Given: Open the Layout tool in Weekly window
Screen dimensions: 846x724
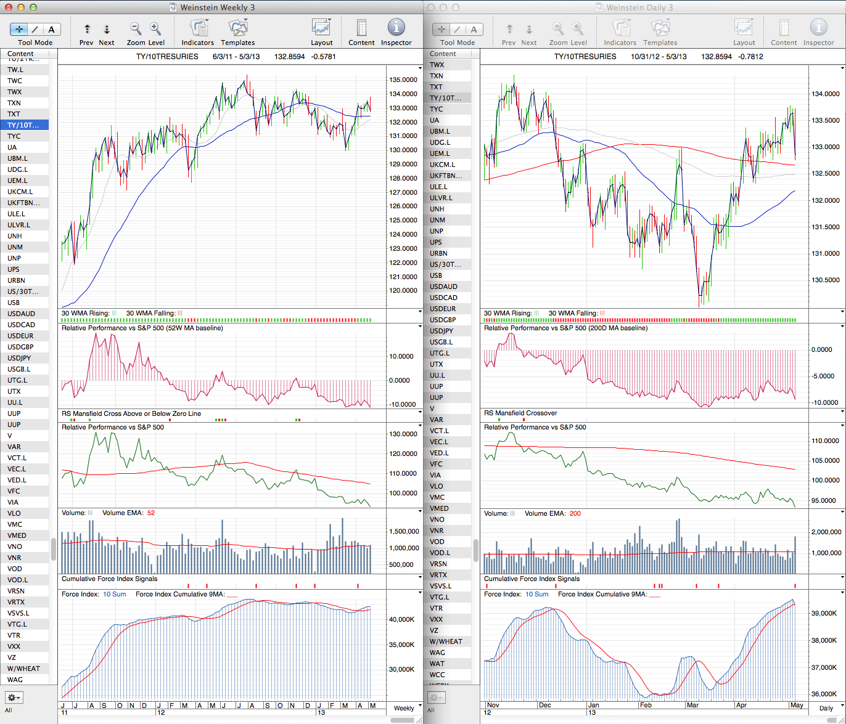Looking at the screenshot, I should [x=321, y=28].
